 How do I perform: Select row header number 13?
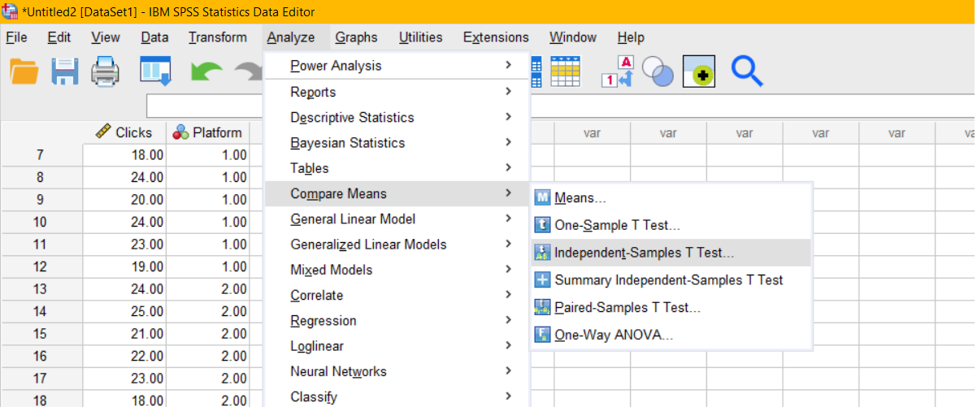(41, 289)
